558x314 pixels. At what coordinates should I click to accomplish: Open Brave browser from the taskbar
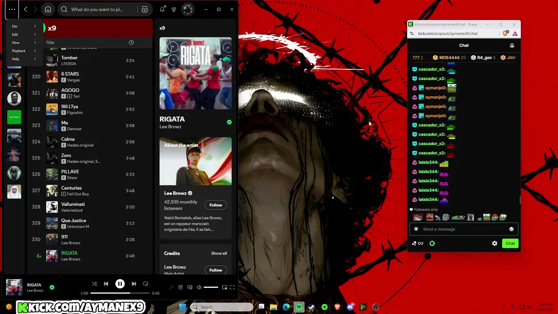[337, 307]
